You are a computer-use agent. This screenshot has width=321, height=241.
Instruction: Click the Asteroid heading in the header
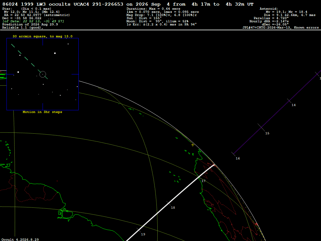tap(269, 9)
